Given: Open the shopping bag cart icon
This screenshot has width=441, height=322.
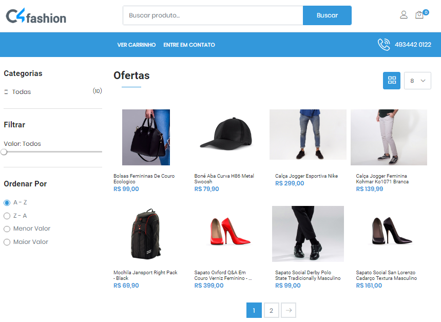Looking at the screenshot, I should [419, 15].
